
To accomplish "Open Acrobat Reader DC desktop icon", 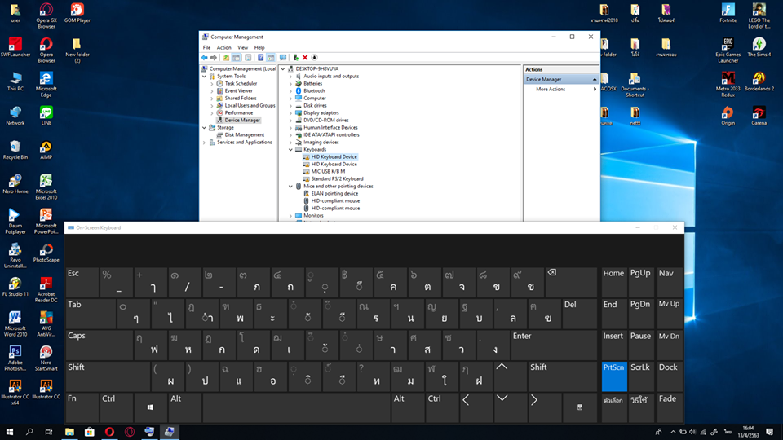I will pyautogui.click(x=46, y=289).
